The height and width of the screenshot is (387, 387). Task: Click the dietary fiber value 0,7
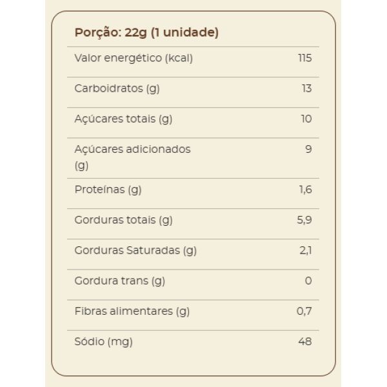tap(304, 311)
